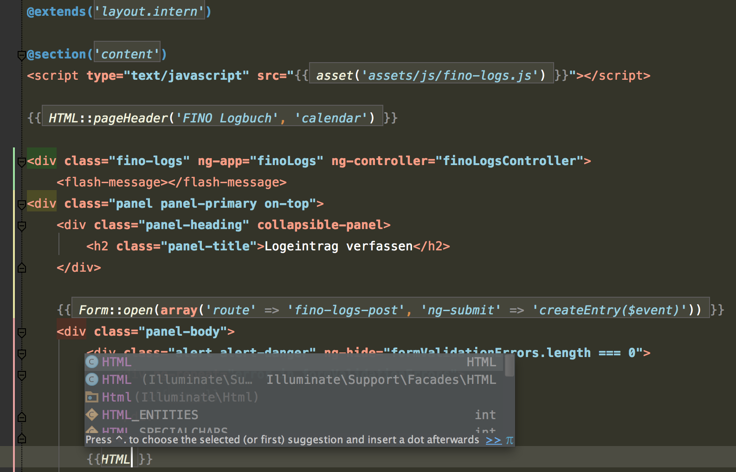Click class="panel-body" attribute
The height and width of the screenshot is (472, 736).
pyautogui.click(x=160, y=332)
